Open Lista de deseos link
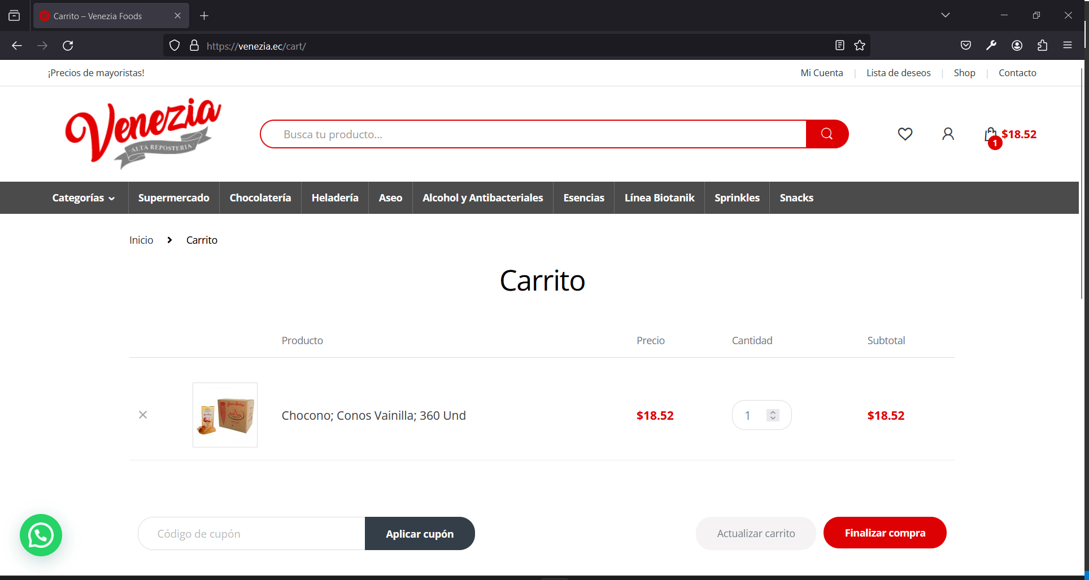This screenshot has width=1089, height=580. [x=899, y=73]
